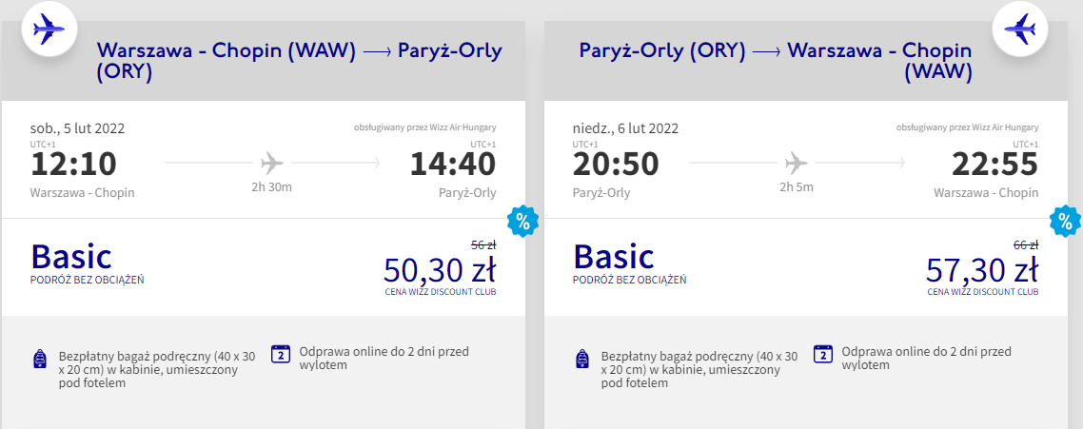Image resolution: width=1083 pixels, height=429 pixels.
Task: Click the Warszawa - Chopin (WAW) to Paryż-Orly header
Action: pos(299,60)
